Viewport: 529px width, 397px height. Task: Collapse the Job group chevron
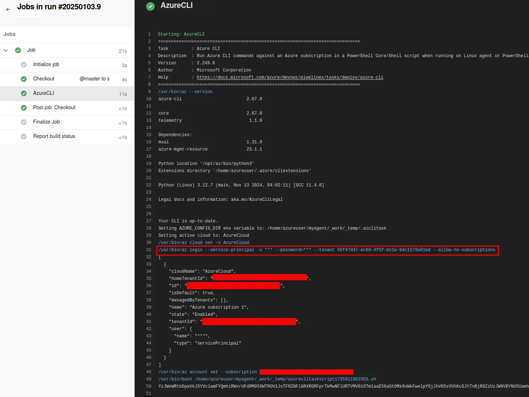(x=6, y=50)
